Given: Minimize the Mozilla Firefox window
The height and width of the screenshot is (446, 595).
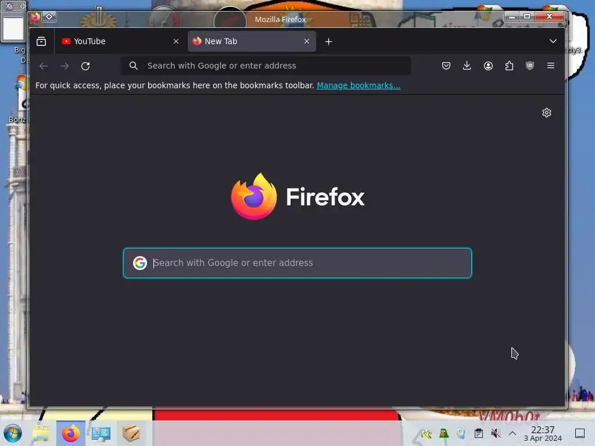Looking at the screenshot, I should coord(512,16).
